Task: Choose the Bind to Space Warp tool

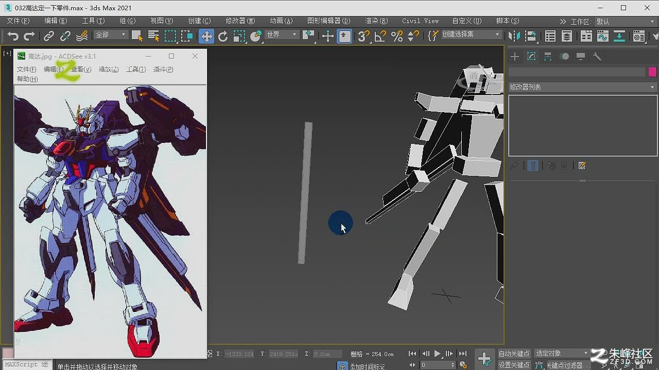Action: (x=82, y=36)
